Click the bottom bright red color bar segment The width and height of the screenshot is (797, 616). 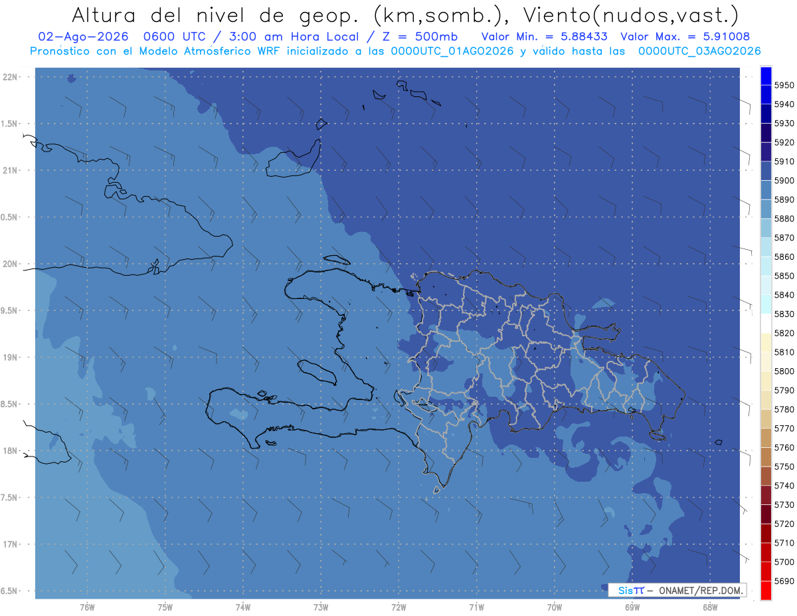765,590
